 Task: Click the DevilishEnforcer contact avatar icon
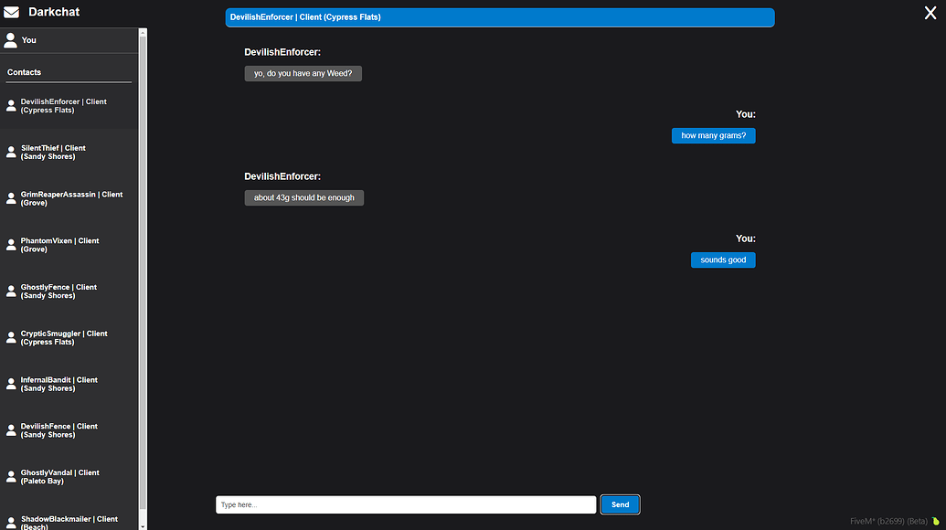[x=11, y=105]
